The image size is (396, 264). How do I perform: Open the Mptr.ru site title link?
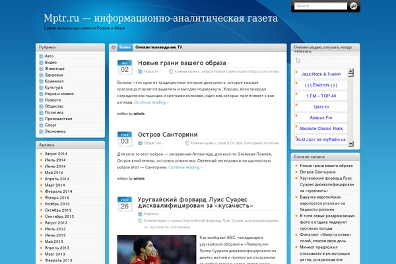[x=160, y=18]
